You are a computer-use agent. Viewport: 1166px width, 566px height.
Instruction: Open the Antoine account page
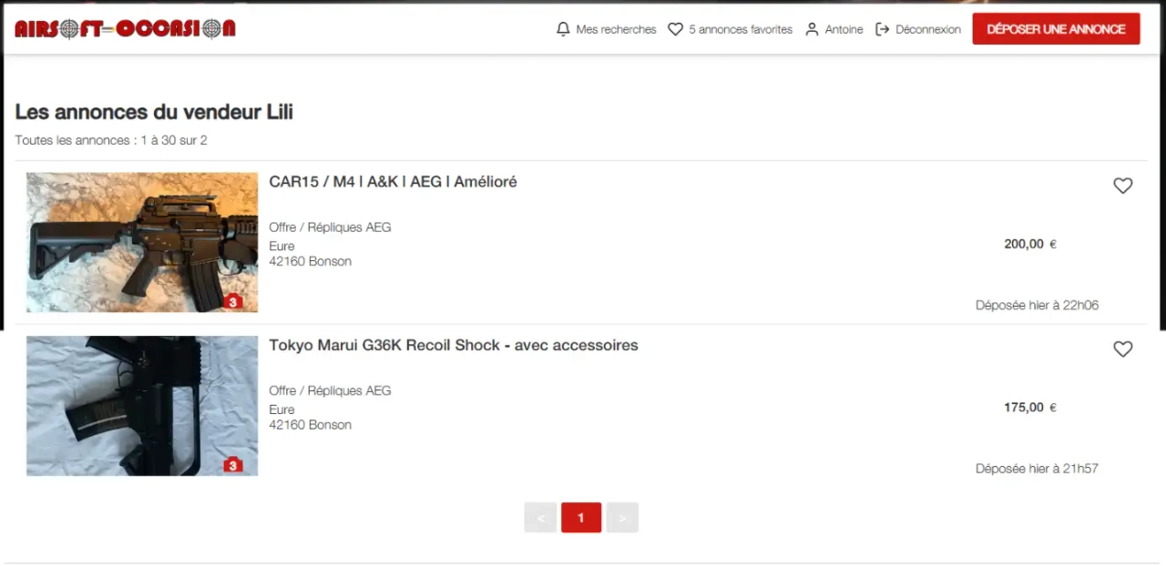844,29
